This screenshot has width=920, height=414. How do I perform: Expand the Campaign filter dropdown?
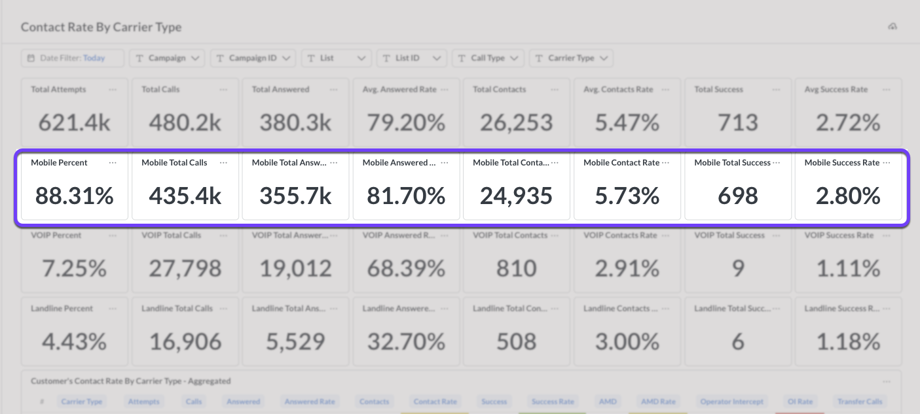[x=167, y=58]
